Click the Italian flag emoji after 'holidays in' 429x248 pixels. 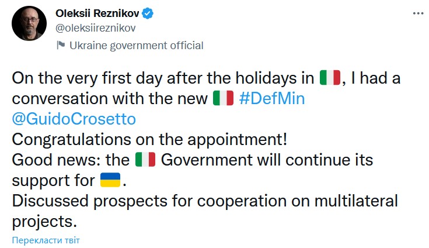[330, 78]
